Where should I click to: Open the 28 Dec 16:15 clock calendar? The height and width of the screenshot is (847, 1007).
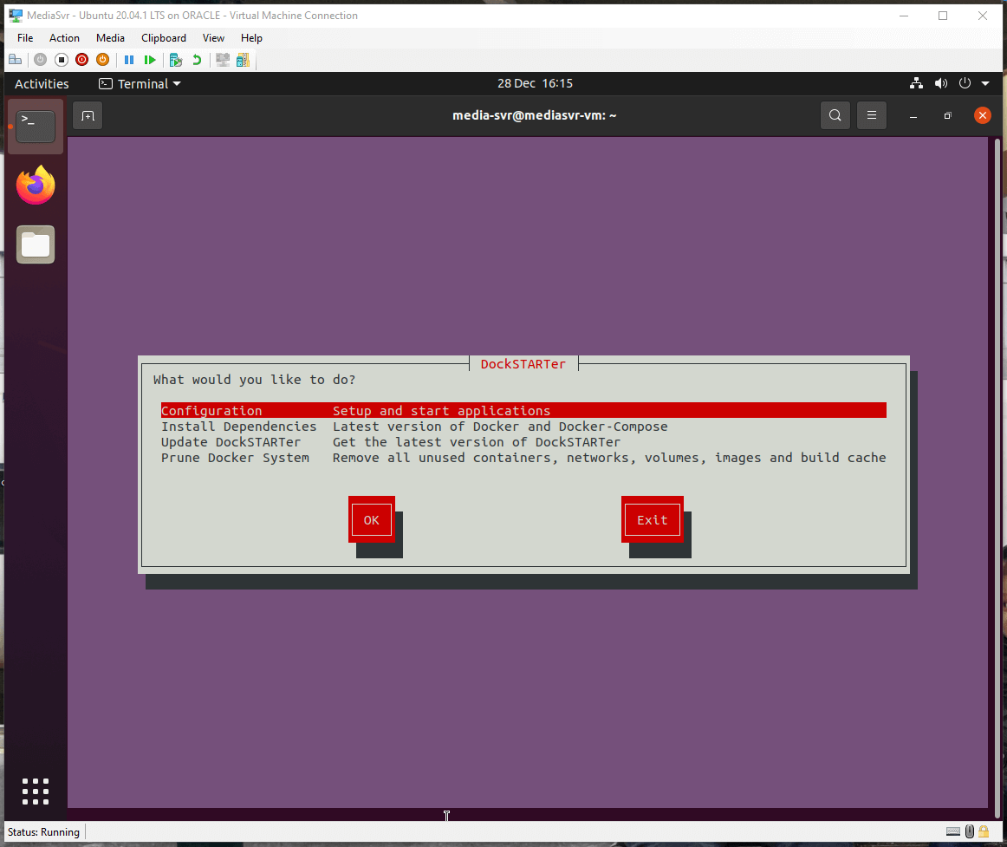(535, 83)
